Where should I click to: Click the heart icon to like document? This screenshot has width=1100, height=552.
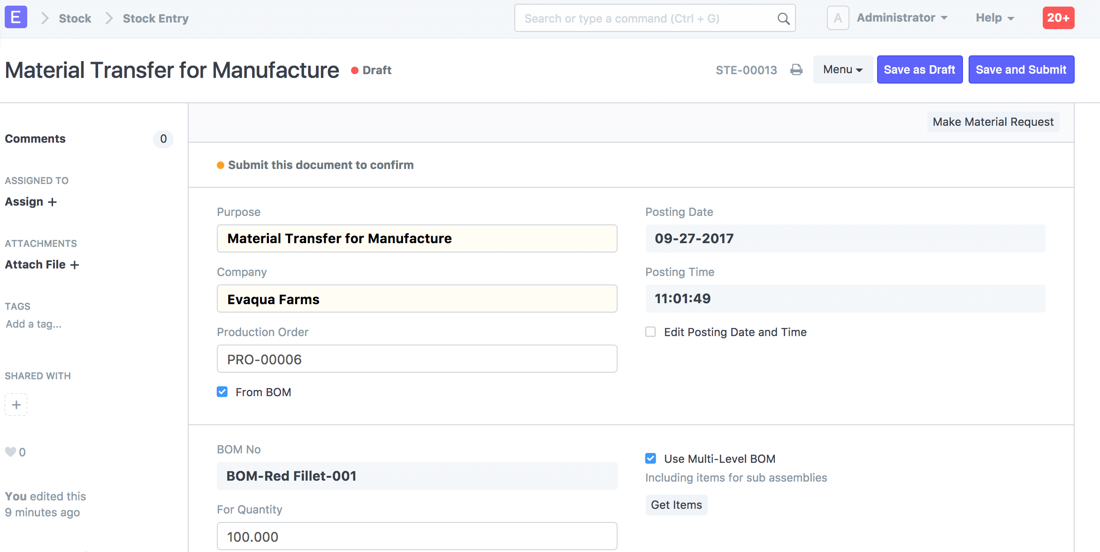tap(10, 451)
